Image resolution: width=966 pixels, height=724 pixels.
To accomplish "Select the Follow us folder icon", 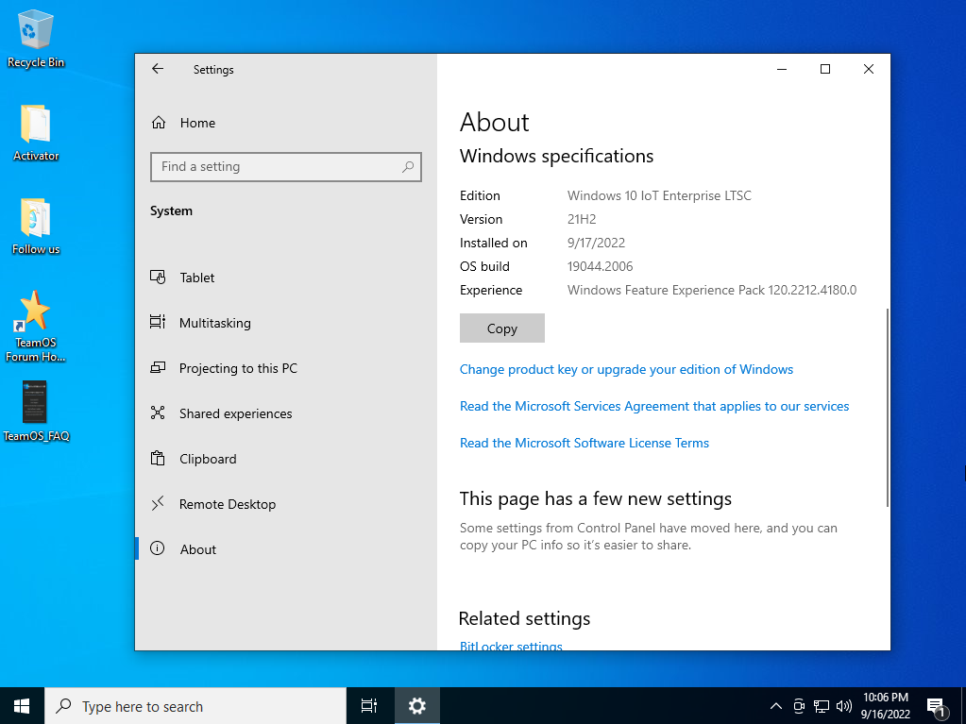I will tap(36, 227).
